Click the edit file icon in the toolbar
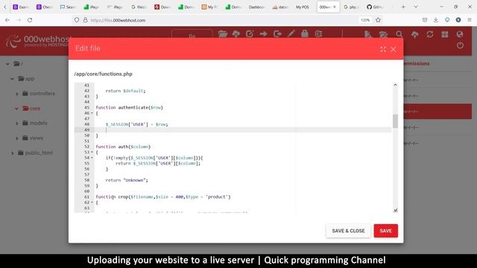This screenshot has height=268, width=477. [250, 33]
